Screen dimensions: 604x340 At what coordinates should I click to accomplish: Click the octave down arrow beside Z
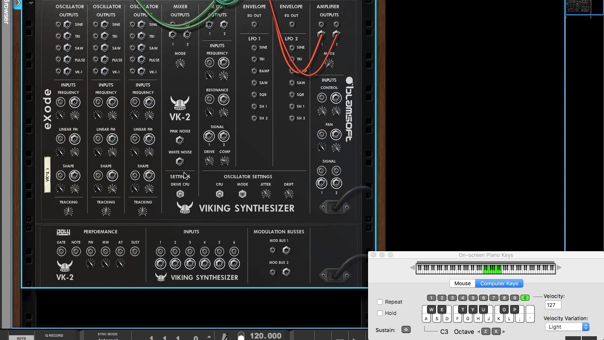point(478,331)
